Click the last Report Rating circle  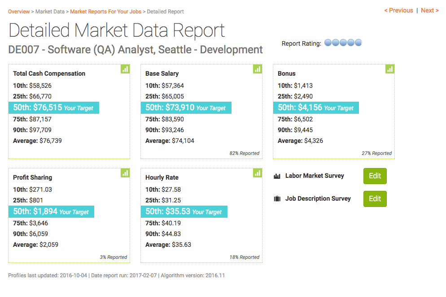[358, 43]
